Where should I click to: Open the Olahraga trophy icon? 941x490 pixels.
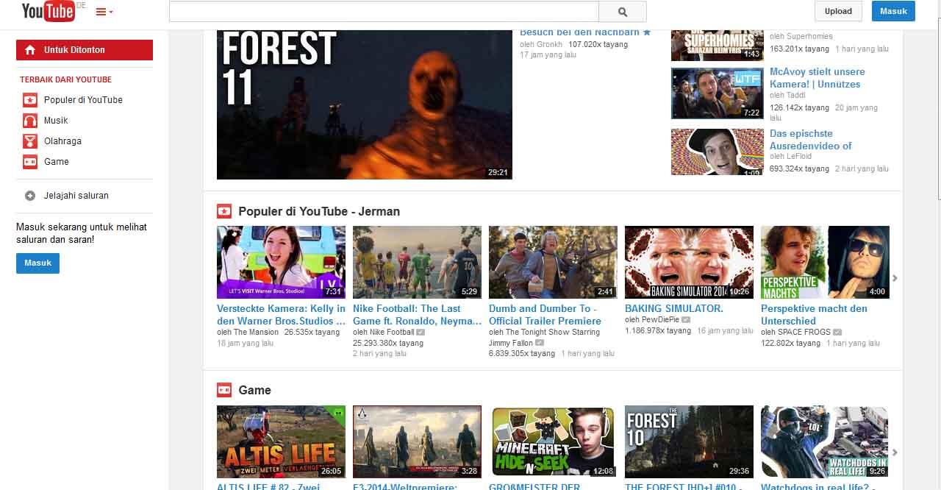(x=30, y=141)
